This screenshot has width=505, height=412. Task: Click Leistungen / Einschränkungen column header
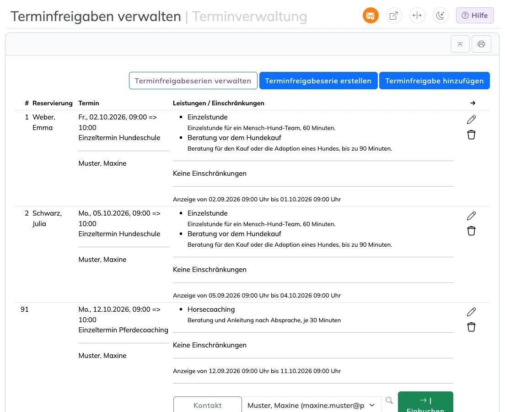218,103
